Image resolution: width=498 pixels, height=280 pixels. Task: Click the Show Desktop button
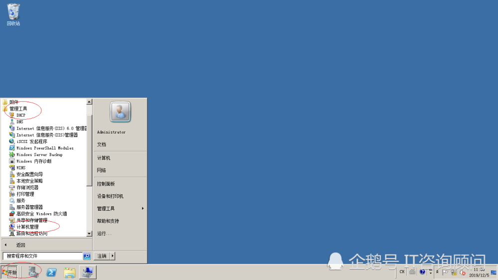tap(494, 272)
